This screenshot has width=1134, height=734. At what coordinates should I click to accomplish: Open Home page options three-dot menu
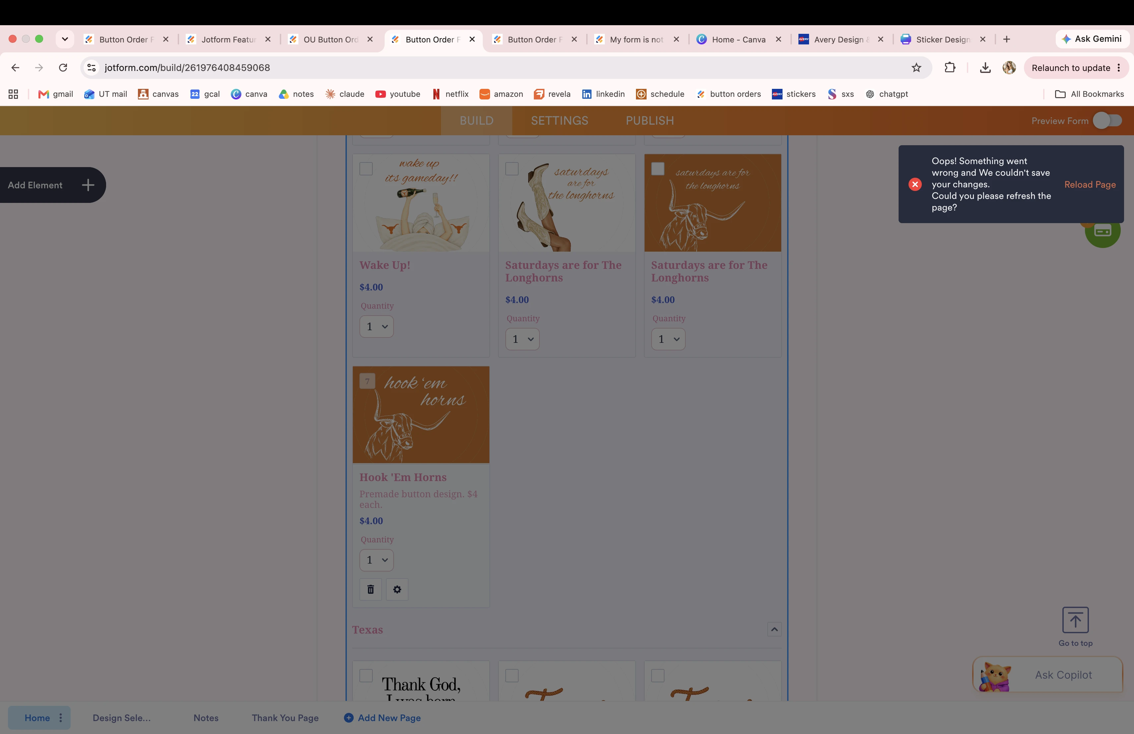tap(60, 717)
